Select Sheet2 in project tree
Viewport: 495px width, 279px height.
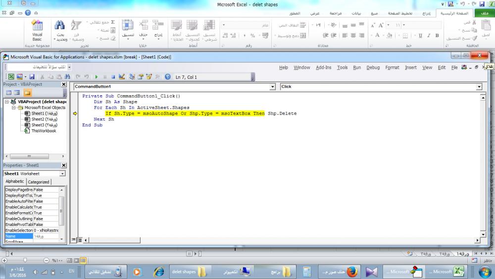41,119
